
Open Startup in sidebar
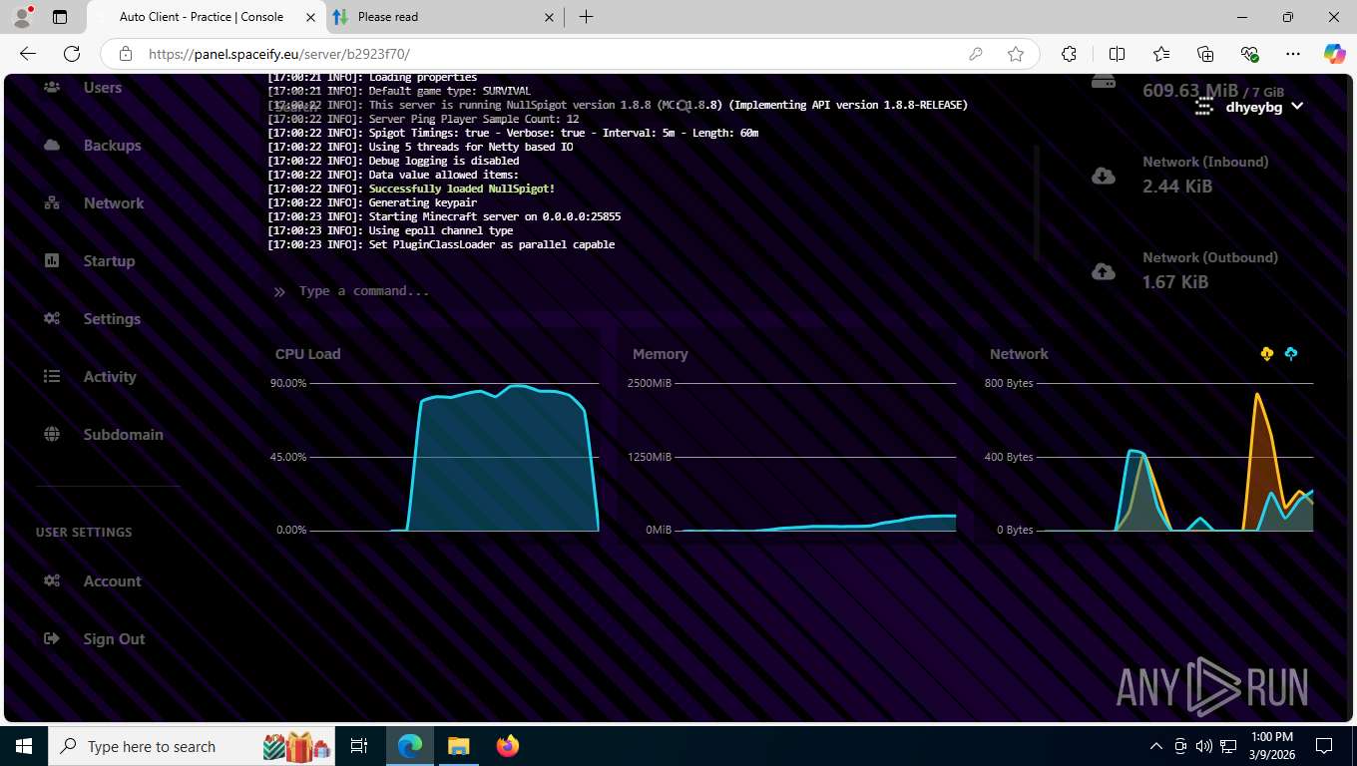coord(109,261)
